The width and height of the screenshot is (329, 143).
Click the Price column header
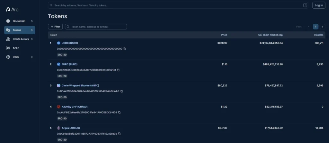point(224,35)
